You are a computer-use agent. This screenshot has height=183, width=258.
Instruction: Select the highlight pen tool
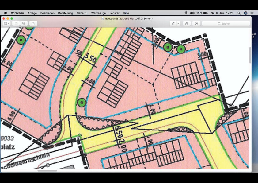click(x=173, y=24)
